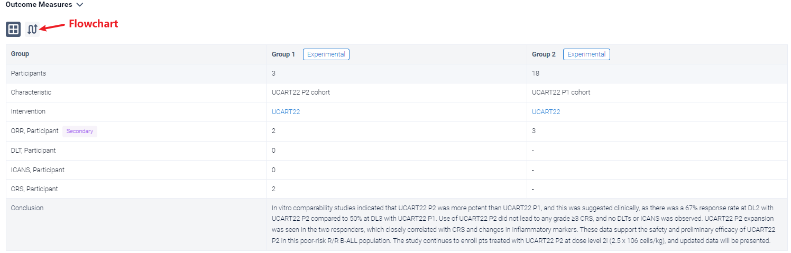
Task: Click Group 1 Experimental badge
Action: pos(326,54)
